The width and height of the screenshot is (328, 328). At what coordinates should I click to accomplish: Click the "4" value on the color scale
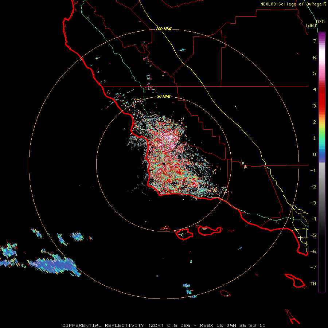[315, 90]
